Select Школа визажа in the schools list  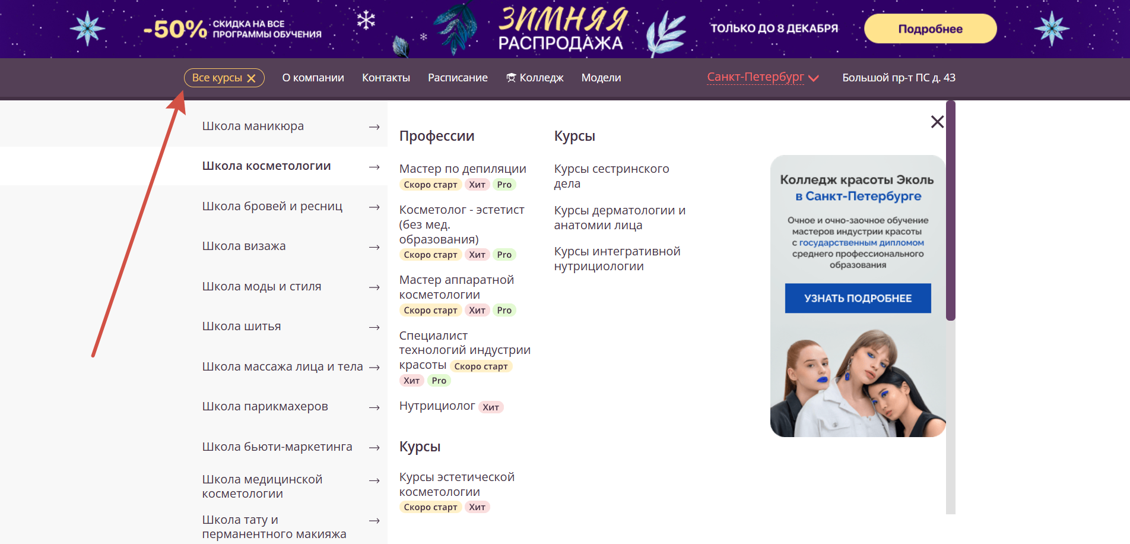[244, 246]
